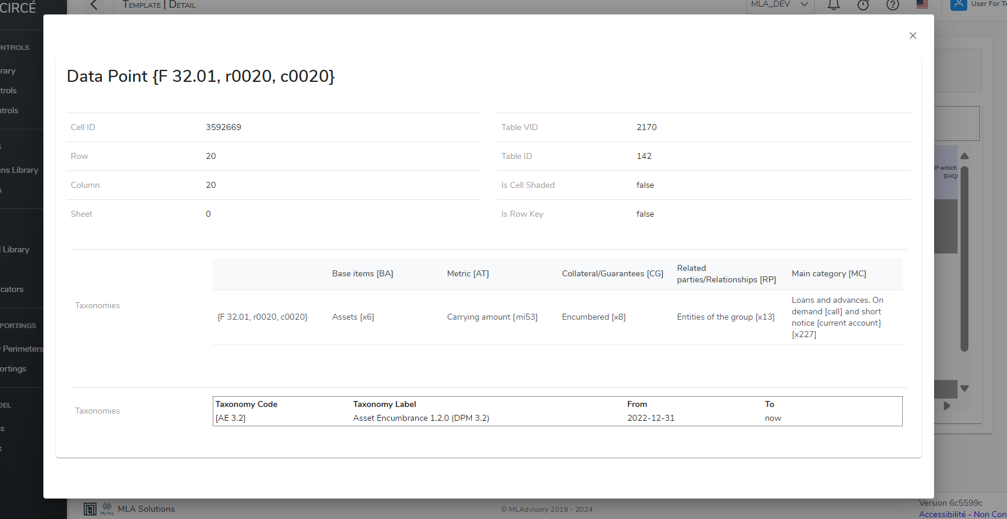Click the From date 2022-12-31
Viewport: 1007px width, 519px height.
click(651, 418)
